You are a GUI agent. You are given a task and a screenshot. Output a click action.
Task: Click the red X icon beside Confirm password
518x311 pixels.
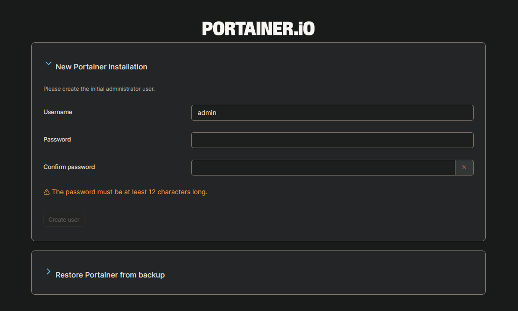click(464, 168)
